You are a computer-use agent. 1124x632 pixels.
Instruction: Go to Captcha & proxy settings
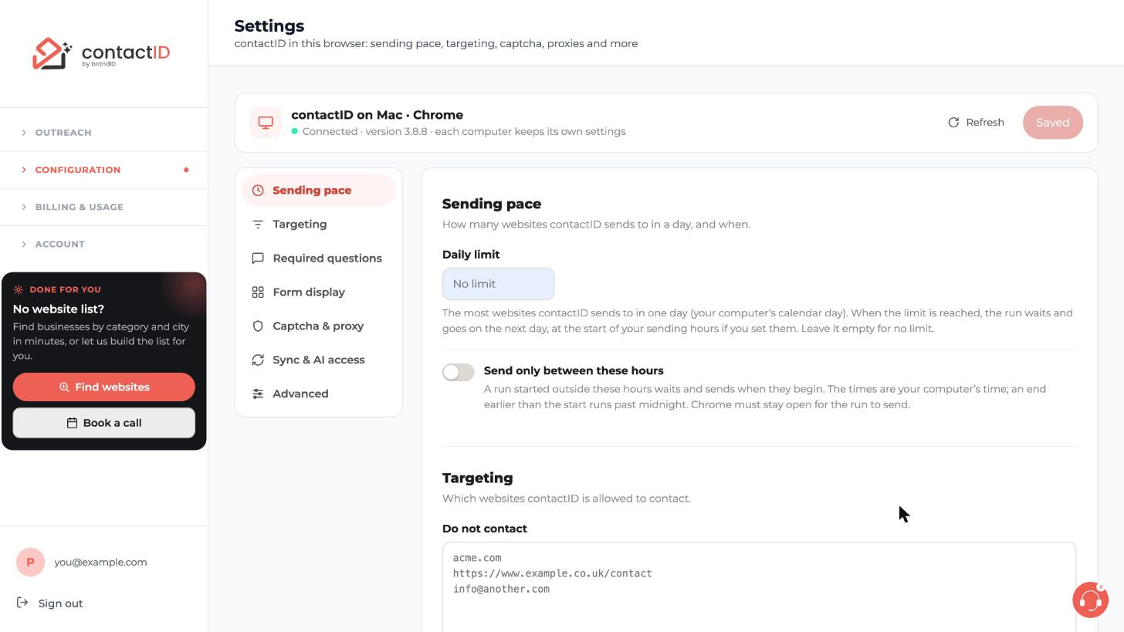coord(319,326)
